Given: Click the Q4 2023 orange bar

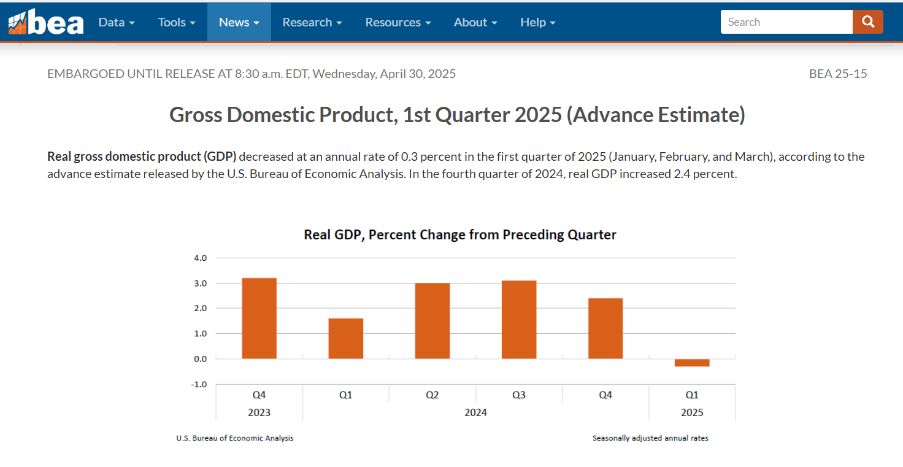Looking at the screenshot, I should tap(259, 318).
